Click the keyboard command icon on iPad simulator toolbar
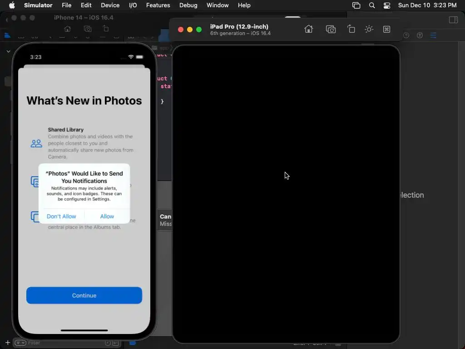Image resolution: width=465 pixels, height=349 pixels. pyautogui.click(x=386, y=29)
